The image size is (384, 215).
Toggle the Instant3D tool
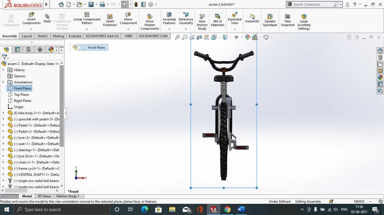coord(252,18)
